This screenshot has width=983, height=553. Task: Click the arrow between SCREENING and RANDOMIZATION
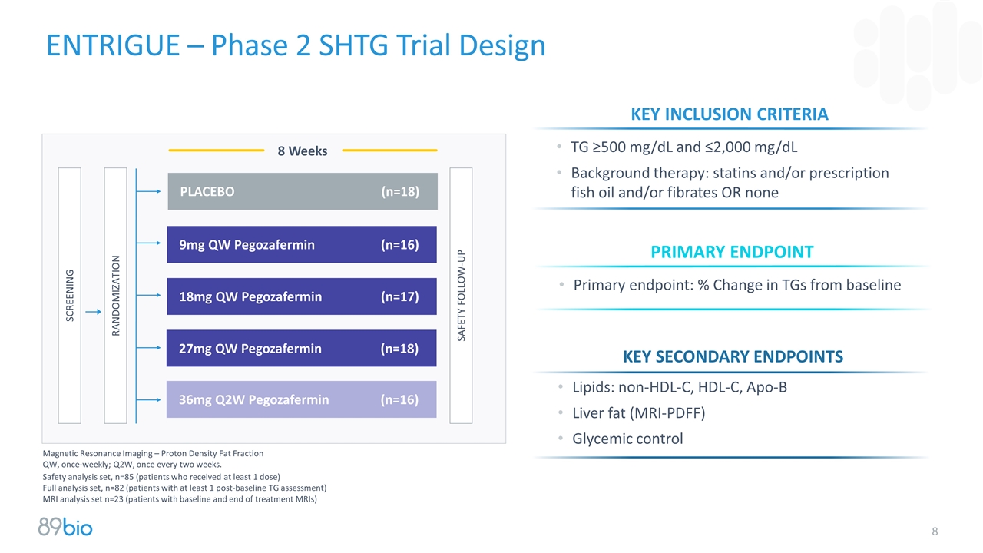93,312
